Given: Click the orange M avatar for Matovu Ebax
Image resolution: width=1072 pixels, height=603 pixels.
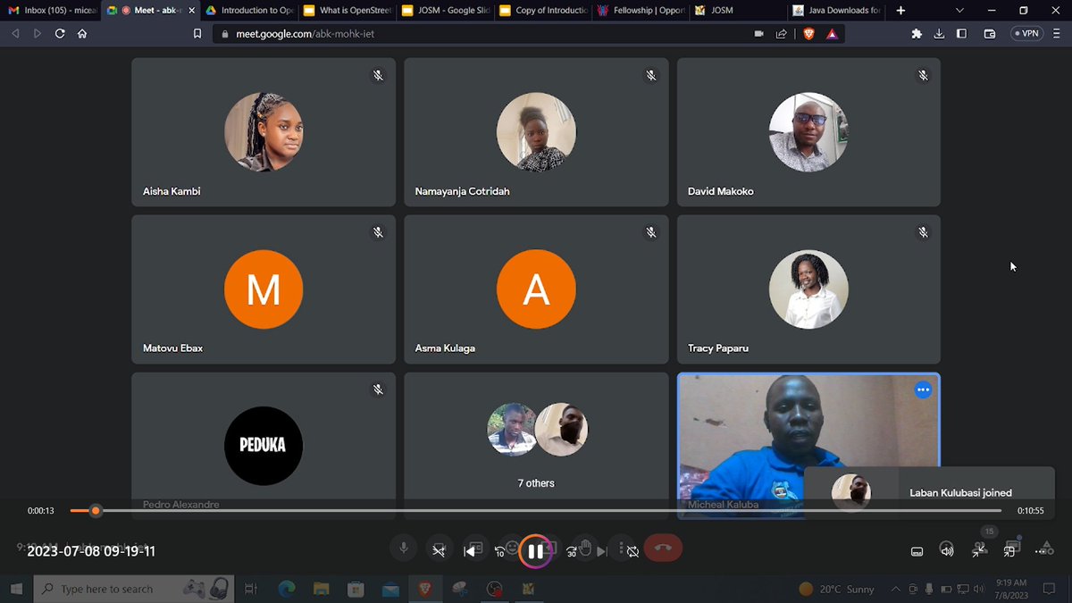Looking at the screenshot, I should (x=264, y=289).
